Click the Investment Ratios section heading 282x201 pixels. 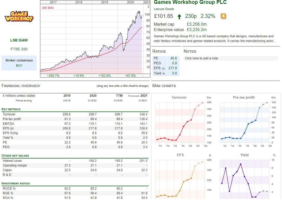click(x=16, y=183)
